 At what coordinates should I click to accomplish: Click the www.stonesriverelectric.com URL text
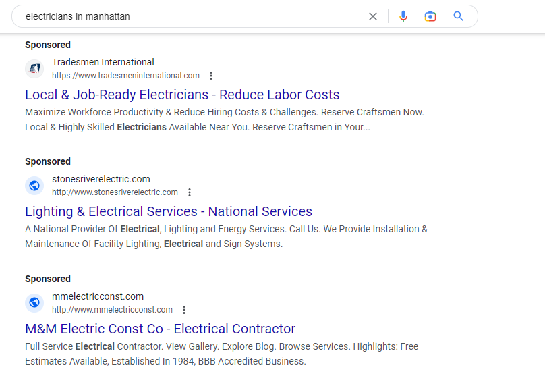point(115,192)
